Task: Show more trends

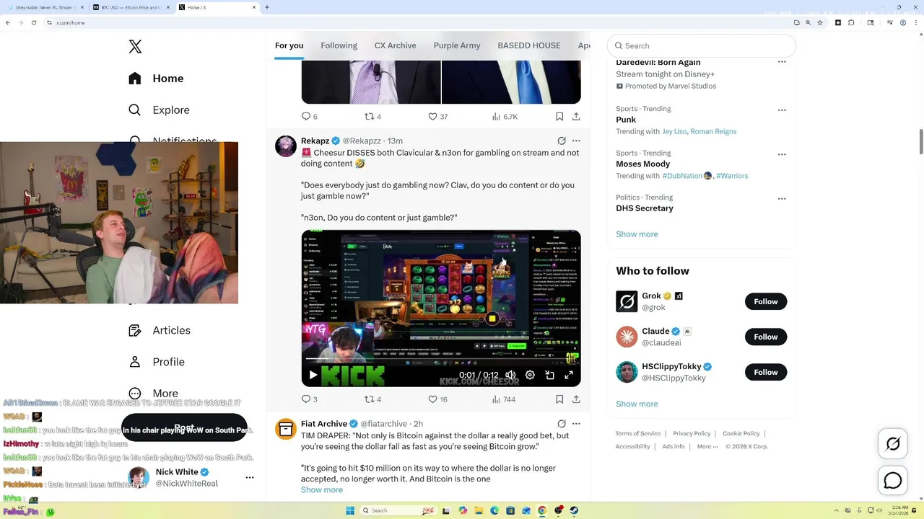Action: [637, 234]
